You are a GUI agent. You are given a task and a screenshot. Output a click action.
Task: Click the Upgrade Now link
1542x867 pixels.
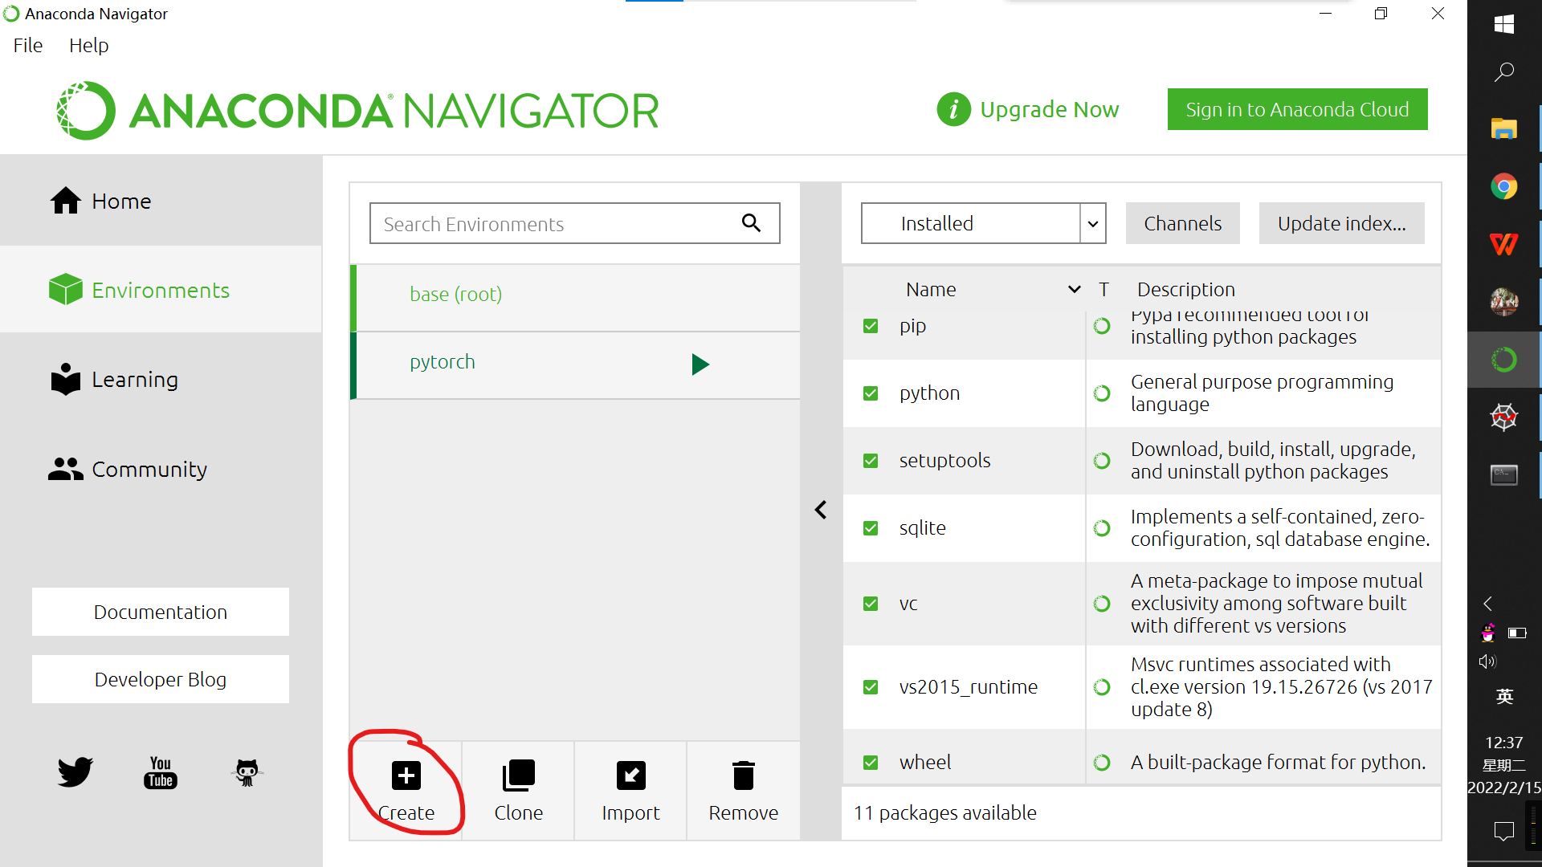1049,109
